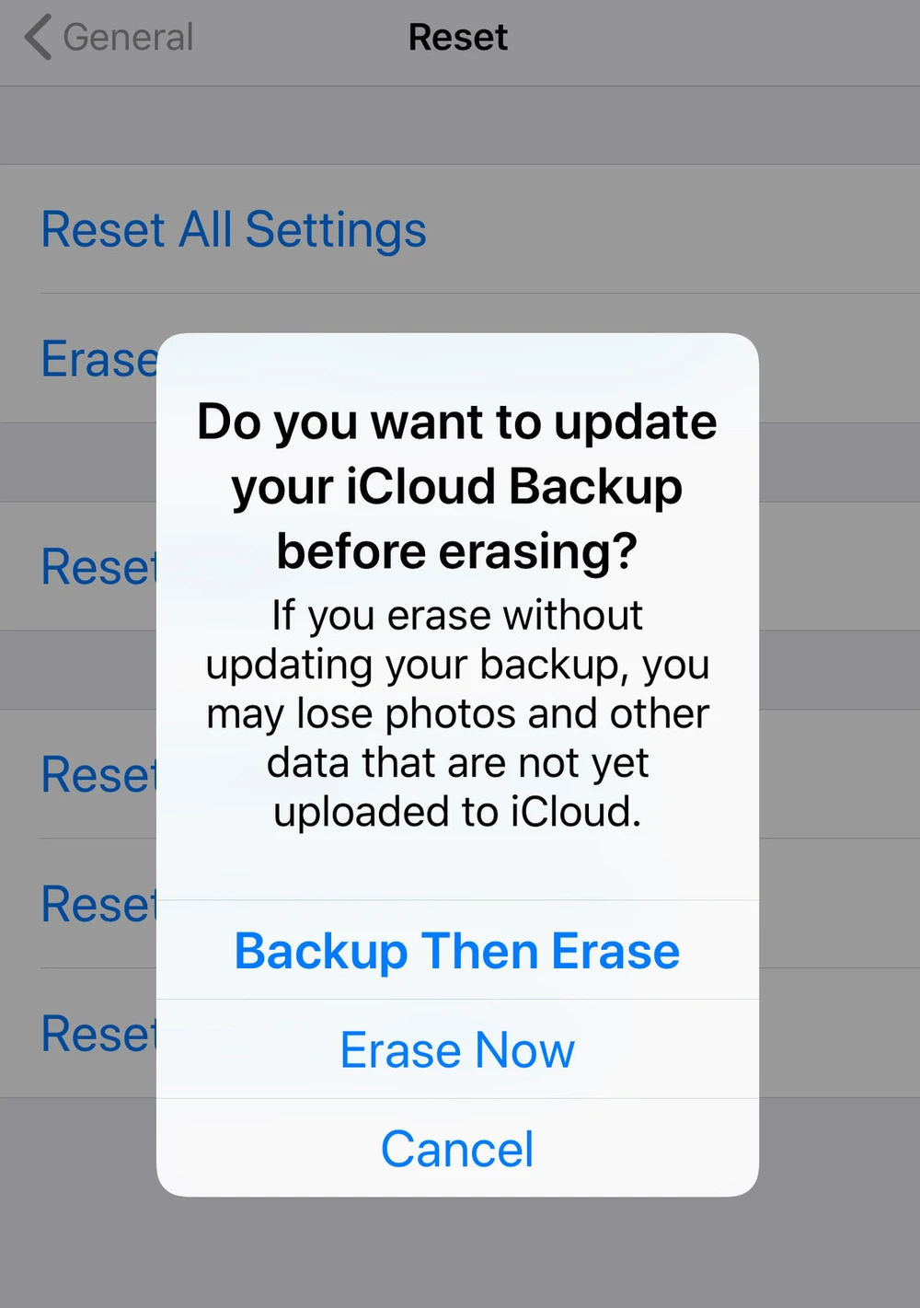Tap the "If you erase without" text line
920x1308 pixels.
[457, 615]
